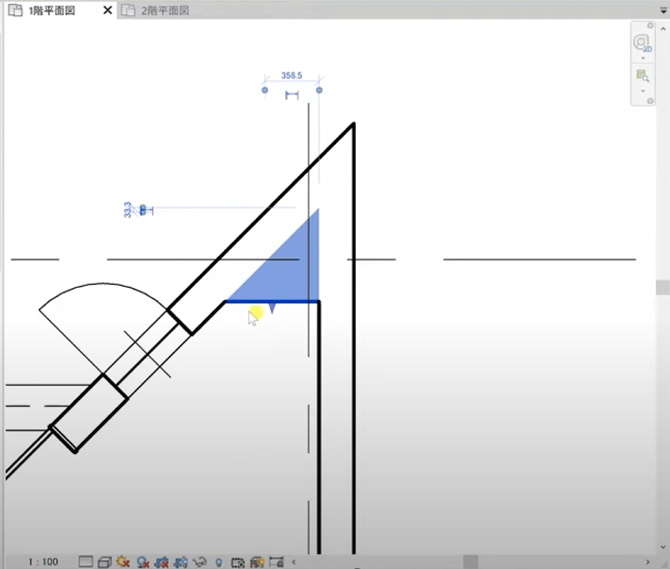Click the Temporary Hide/Isolate glasses icon
The image size is (670, 569).
(x=199, y=561)
